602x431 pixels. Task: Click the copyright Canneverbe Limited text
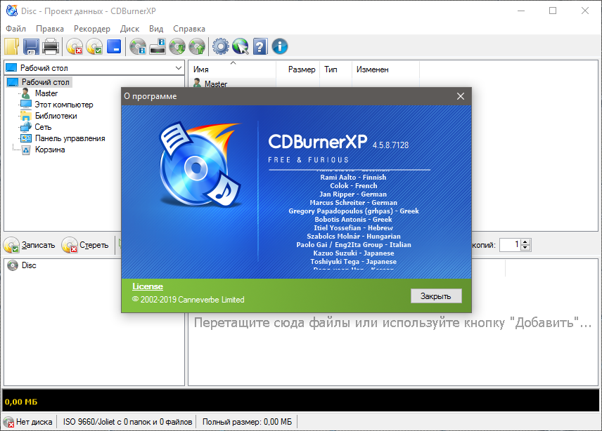tap(188, 300)
